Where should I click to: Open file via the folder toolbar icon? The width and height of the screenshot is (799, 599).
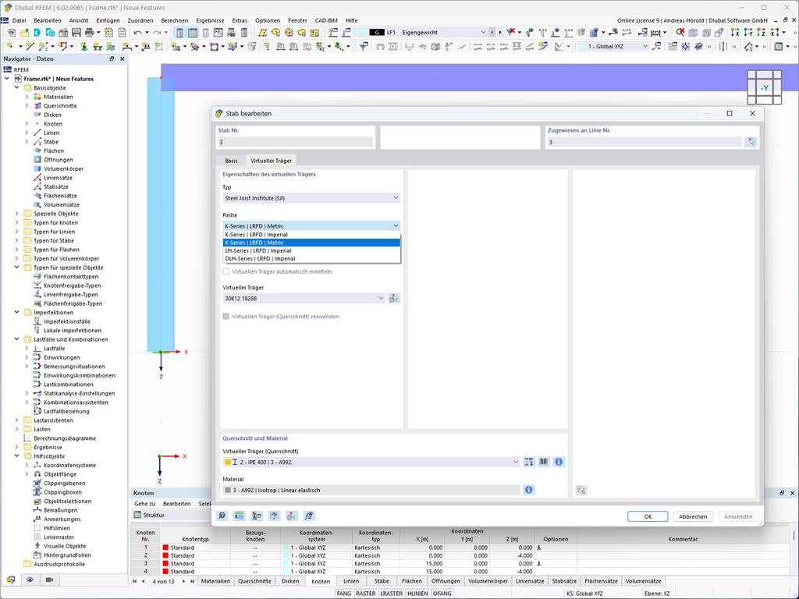(x=24, y=33)
